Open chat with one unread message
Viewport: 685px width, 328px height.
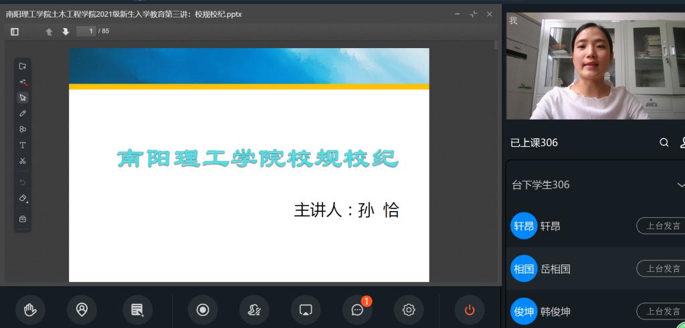(x=357, y=309)
